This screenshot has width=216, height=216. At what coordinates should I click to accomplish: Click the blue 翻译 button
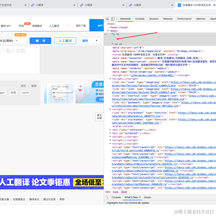tap(40, 41)
